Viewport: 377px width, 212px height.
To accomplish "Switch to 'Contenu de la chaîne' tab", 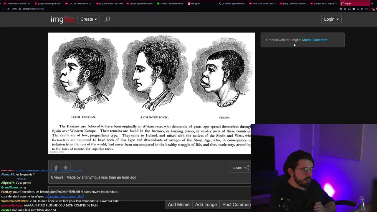I will (17, 4).
